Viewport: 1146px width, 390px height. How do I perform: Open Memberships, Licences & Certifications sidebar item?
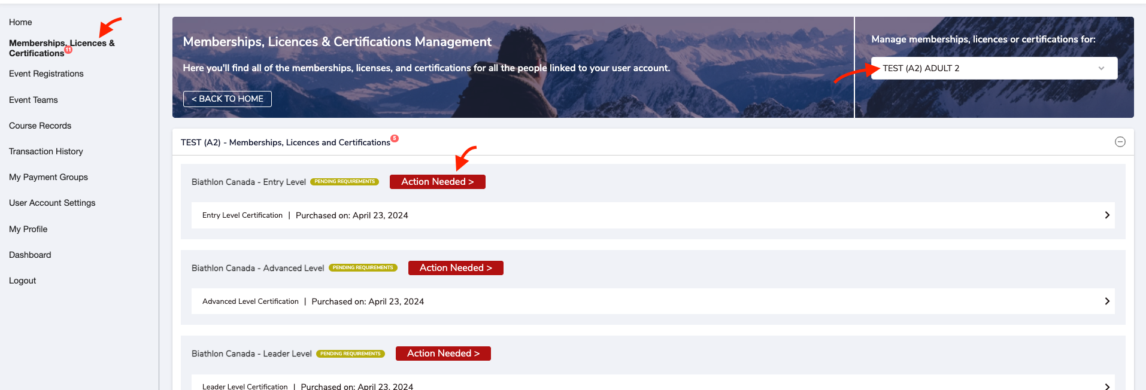[62, 48]
